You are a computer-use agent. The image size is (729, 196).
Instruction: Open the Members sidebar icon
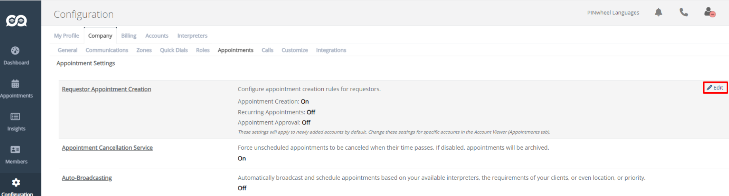coord(15,149)
